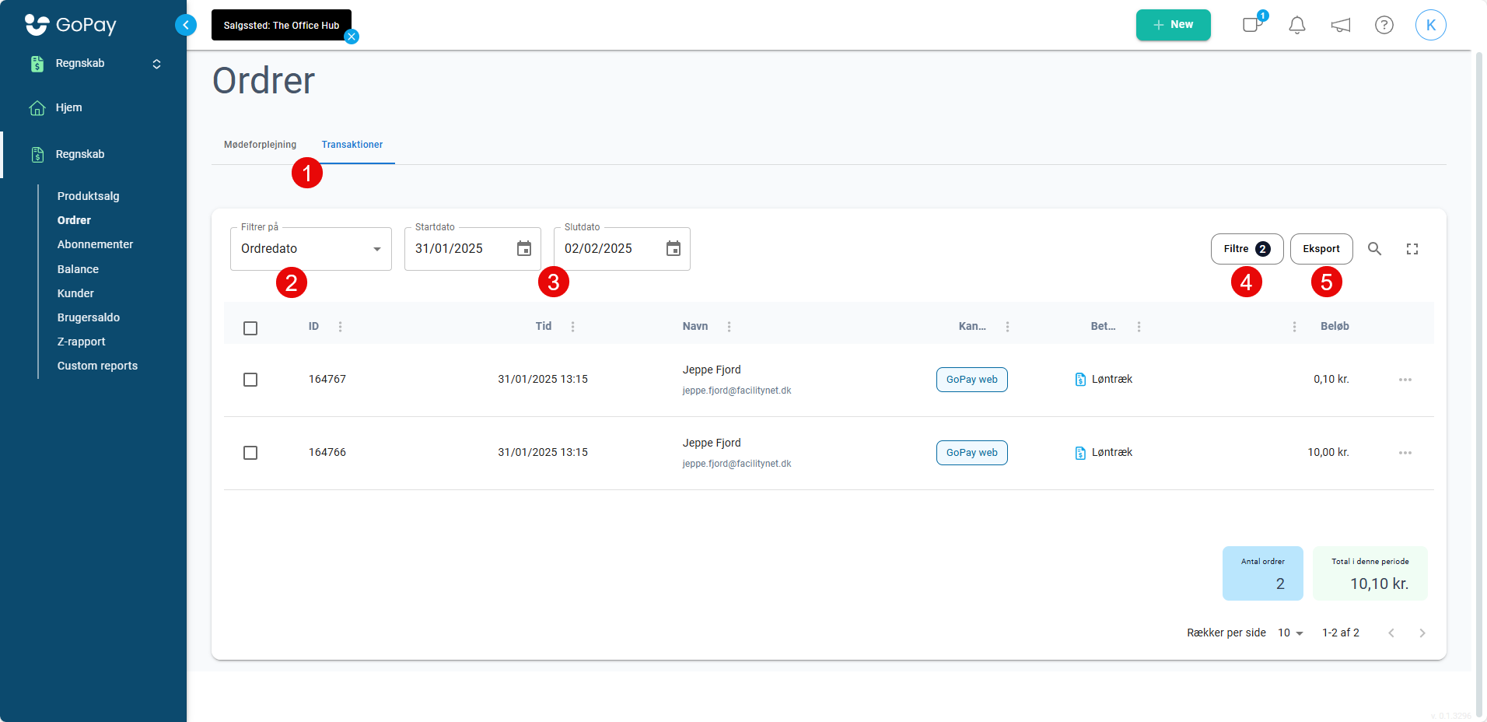Open Kunder in the sidebar
Viewport: 1487px width, 722px height.
click(x=75, y=293)
